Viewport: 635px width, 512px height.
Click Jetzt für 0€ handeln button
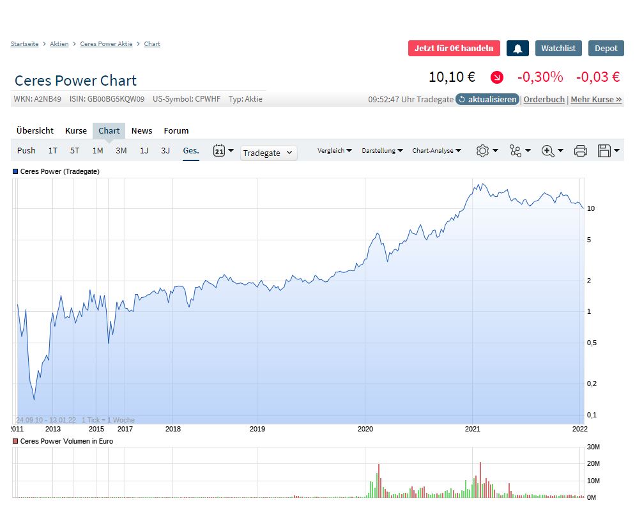click(454, 48)
